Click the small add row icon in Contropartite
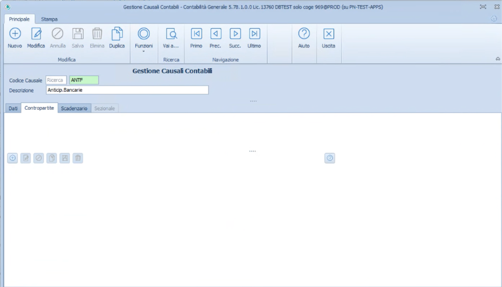The width and height of the screenshot is (502, 287). pos(12,158)
